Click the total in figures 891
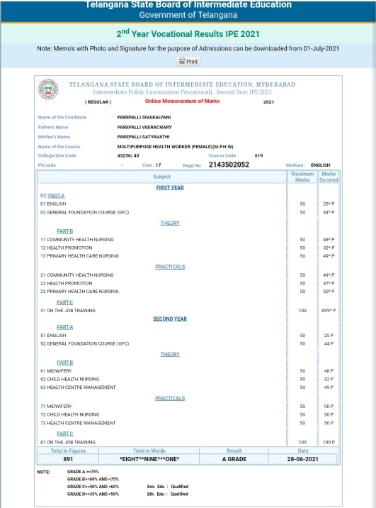Image resolution: width=376 pixels, height=508 pixels. click(x=68, y=459)
